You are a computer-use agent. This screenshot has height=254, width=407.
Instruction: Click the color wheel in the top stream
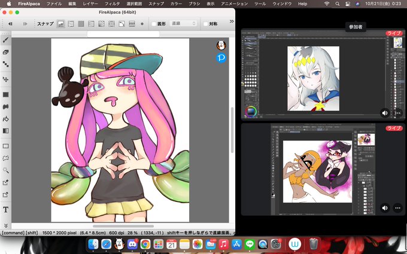point(251,111)
